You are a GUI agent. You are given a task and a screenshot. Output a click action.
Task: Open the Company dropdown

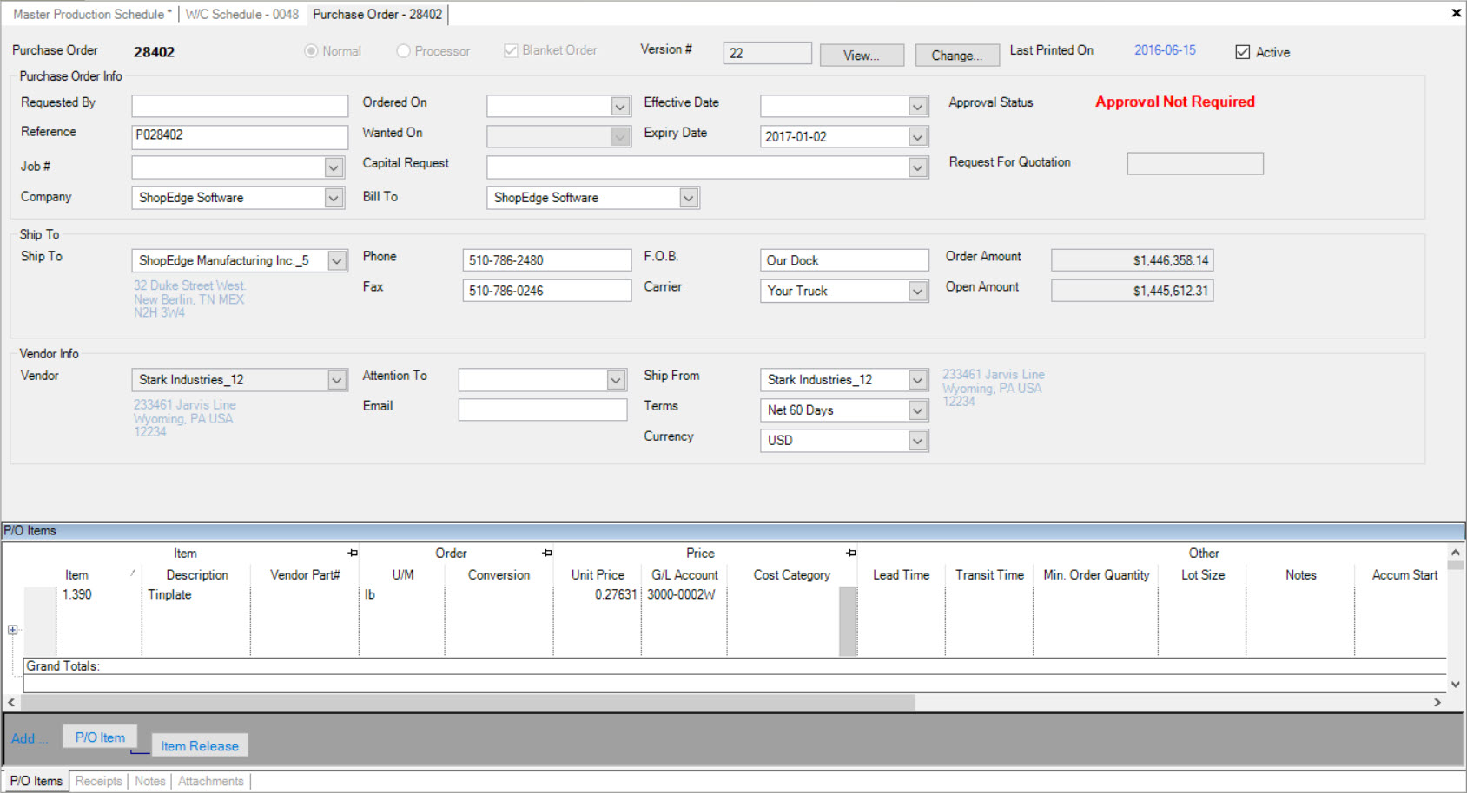point(334,198)
